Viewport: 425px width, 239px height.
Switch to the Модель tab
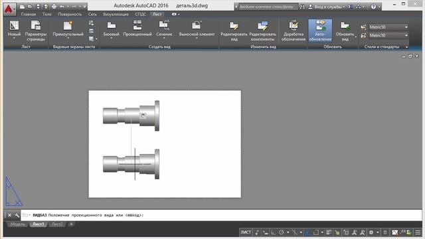(x=18, y=224)
